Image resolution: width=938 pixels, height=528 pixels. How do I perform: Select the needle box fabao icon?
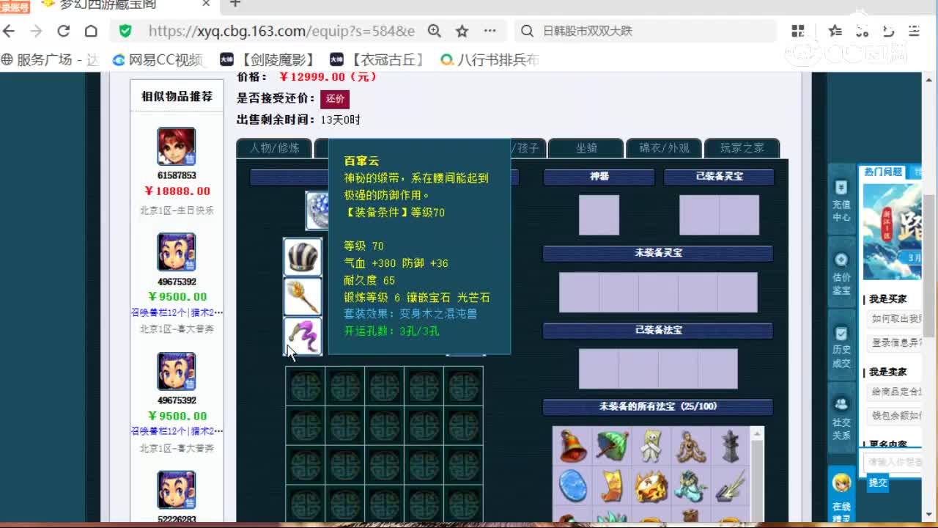pos(729,485)
